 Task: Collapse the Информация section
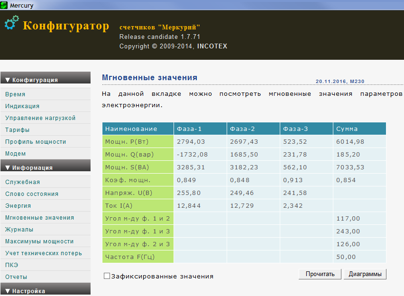click(46, 166)
